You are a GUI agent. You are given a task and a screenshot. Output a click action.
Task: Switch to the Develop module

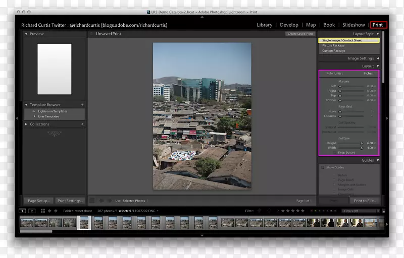[x=289, y=25]
